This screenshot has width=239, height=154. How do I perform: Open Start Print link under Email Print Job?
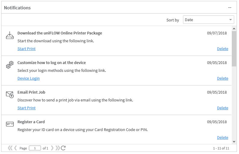[26, 108]
